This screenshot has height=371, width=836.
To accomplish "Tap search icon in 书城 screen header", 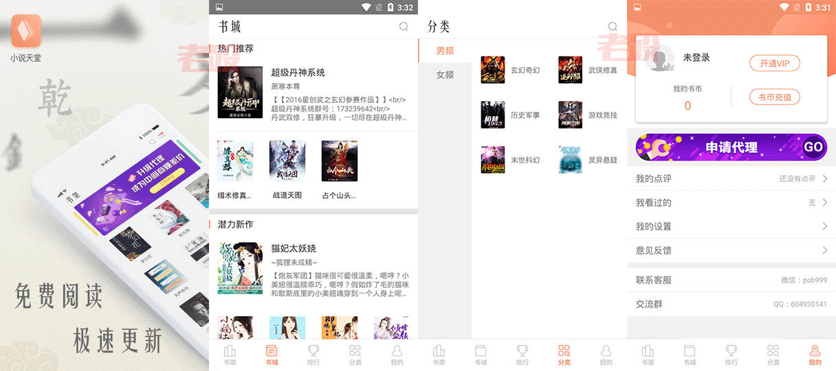I will (404, 27).
